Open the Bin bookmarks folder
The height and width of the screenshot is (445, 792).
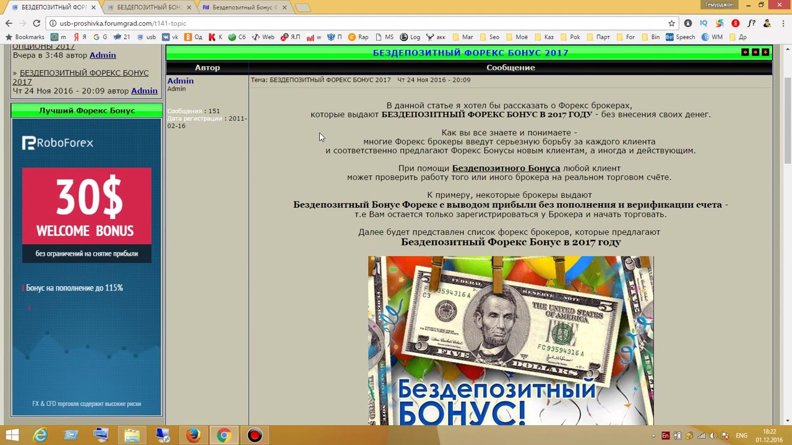650,37
